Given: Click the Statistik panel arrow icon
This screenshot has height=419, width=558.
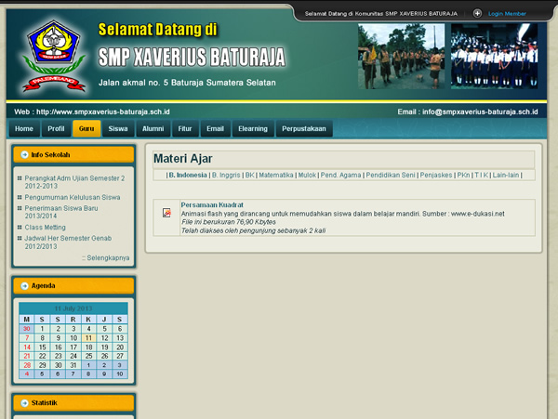Looking at the screenshot, I should [x=23, y=403].
